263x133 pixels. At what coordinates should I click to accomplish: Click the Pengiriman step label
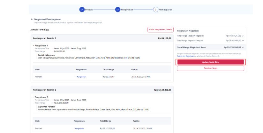point(127,10)
